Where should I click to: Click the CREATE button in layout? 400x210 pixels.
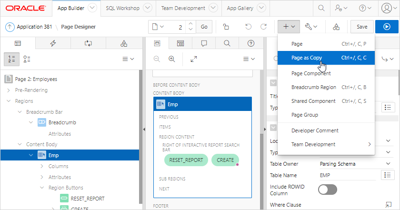tap(225, 160)
